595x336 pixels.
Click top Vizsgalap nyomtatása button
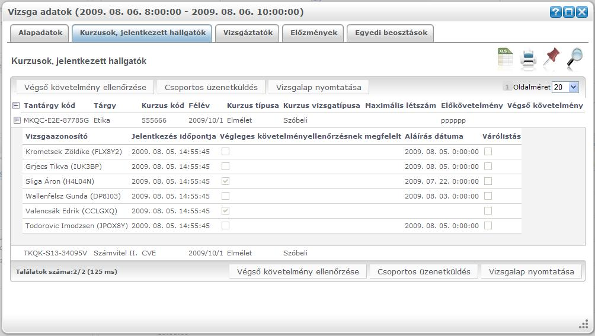click(x=318, y=87)
